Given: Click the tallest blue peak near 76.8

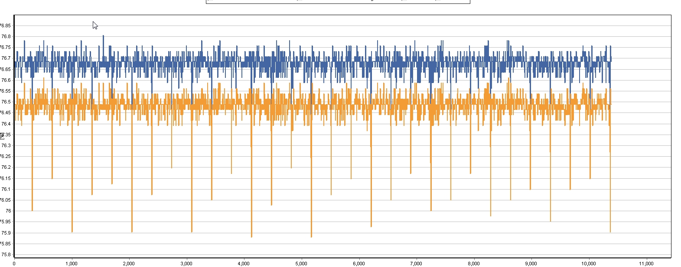Looking at the screenshot, I should tap(103, 36).
